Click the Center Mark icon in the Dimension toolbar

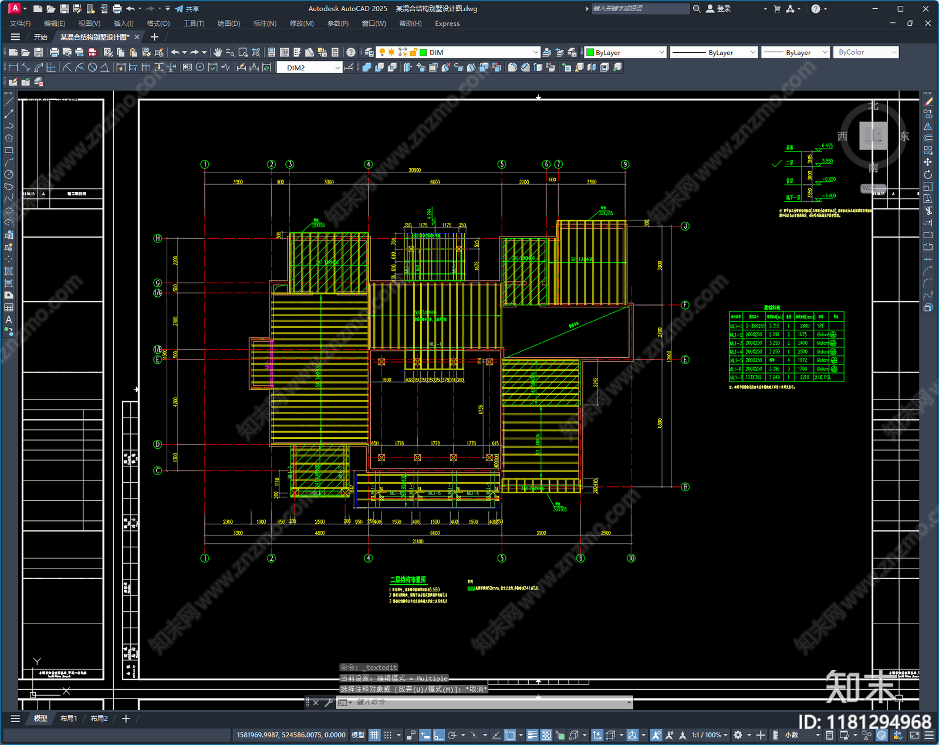coord(200,67)
